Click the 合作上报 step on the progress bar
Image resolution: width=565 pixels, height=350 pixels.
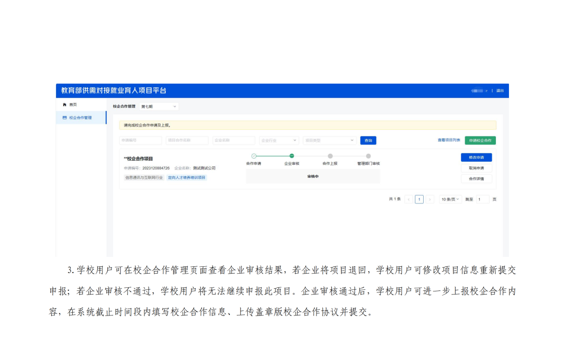330,155
